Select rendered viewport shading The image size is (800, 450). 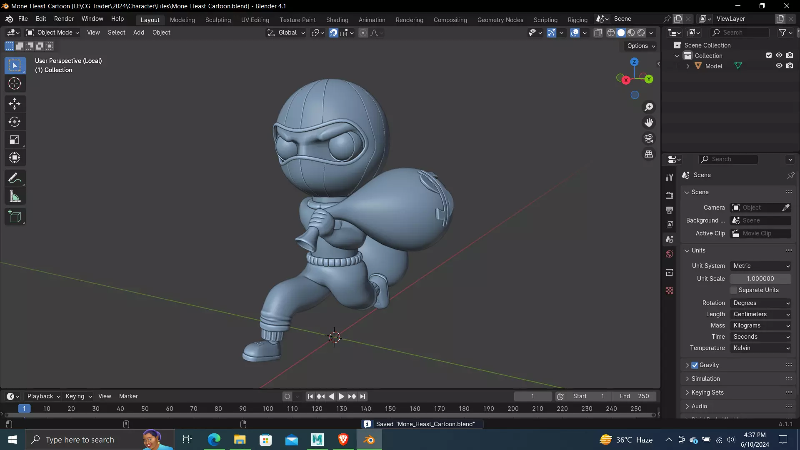[x=641, y=32]
